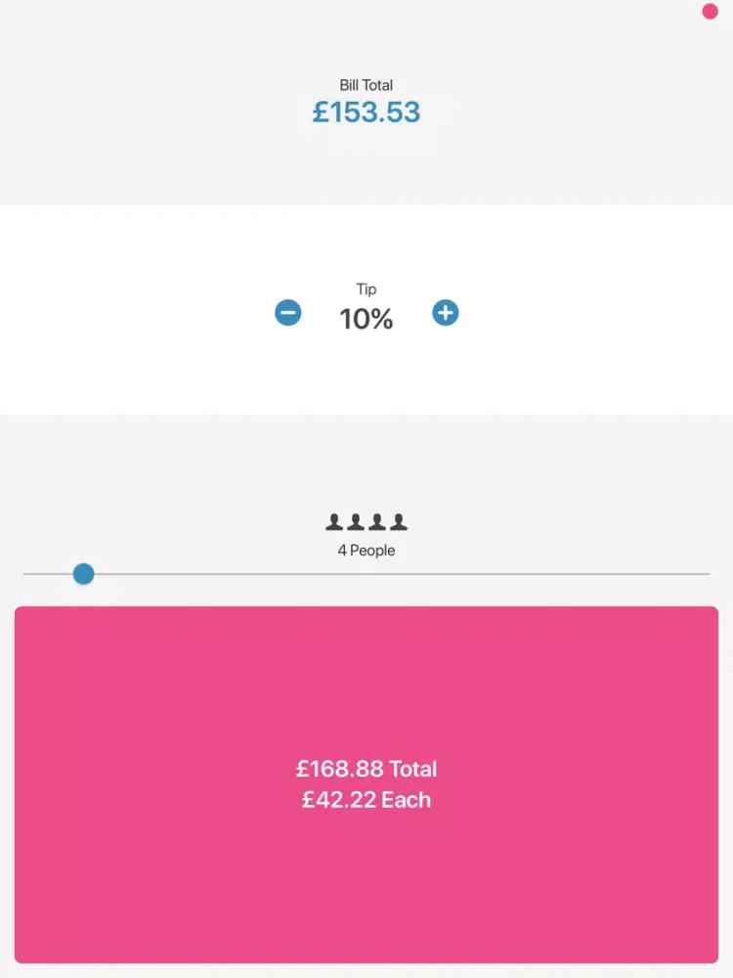Click the third person icon
Viewport: 733px width, 978px height.
tap(377, 522)
